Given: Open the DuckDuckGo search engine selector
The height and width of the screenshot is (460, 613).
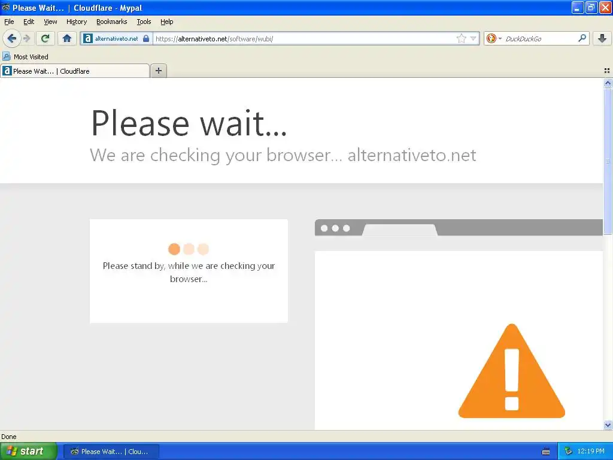Looking at the screenshot, I should [493, 38].
